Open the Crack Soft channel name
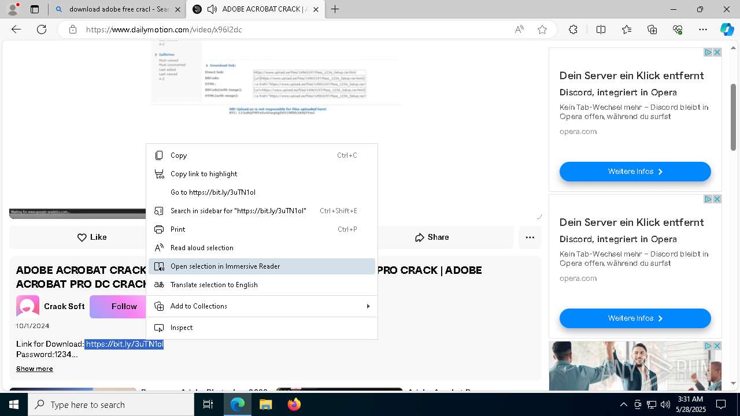The width and height of the screenshot is (740, 416). point(64,307)
